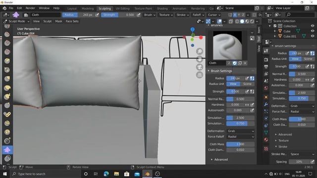
Task: Click Item tab in sidebar
Action: coord(259,30)
